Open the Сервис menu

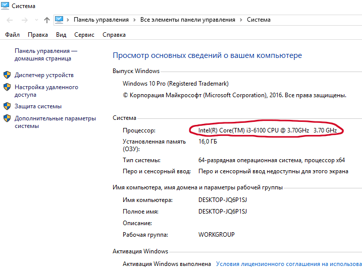tap(84, 35)
